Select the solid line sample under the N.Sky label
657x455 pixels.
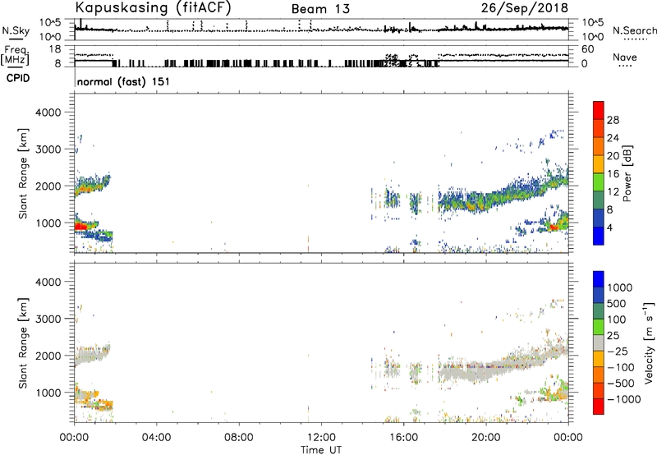tap(16, 39)
